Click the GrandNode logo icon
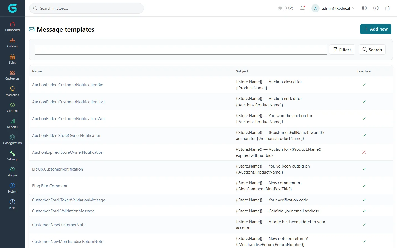This screenshot has height=248, width=397. point(12,8)
